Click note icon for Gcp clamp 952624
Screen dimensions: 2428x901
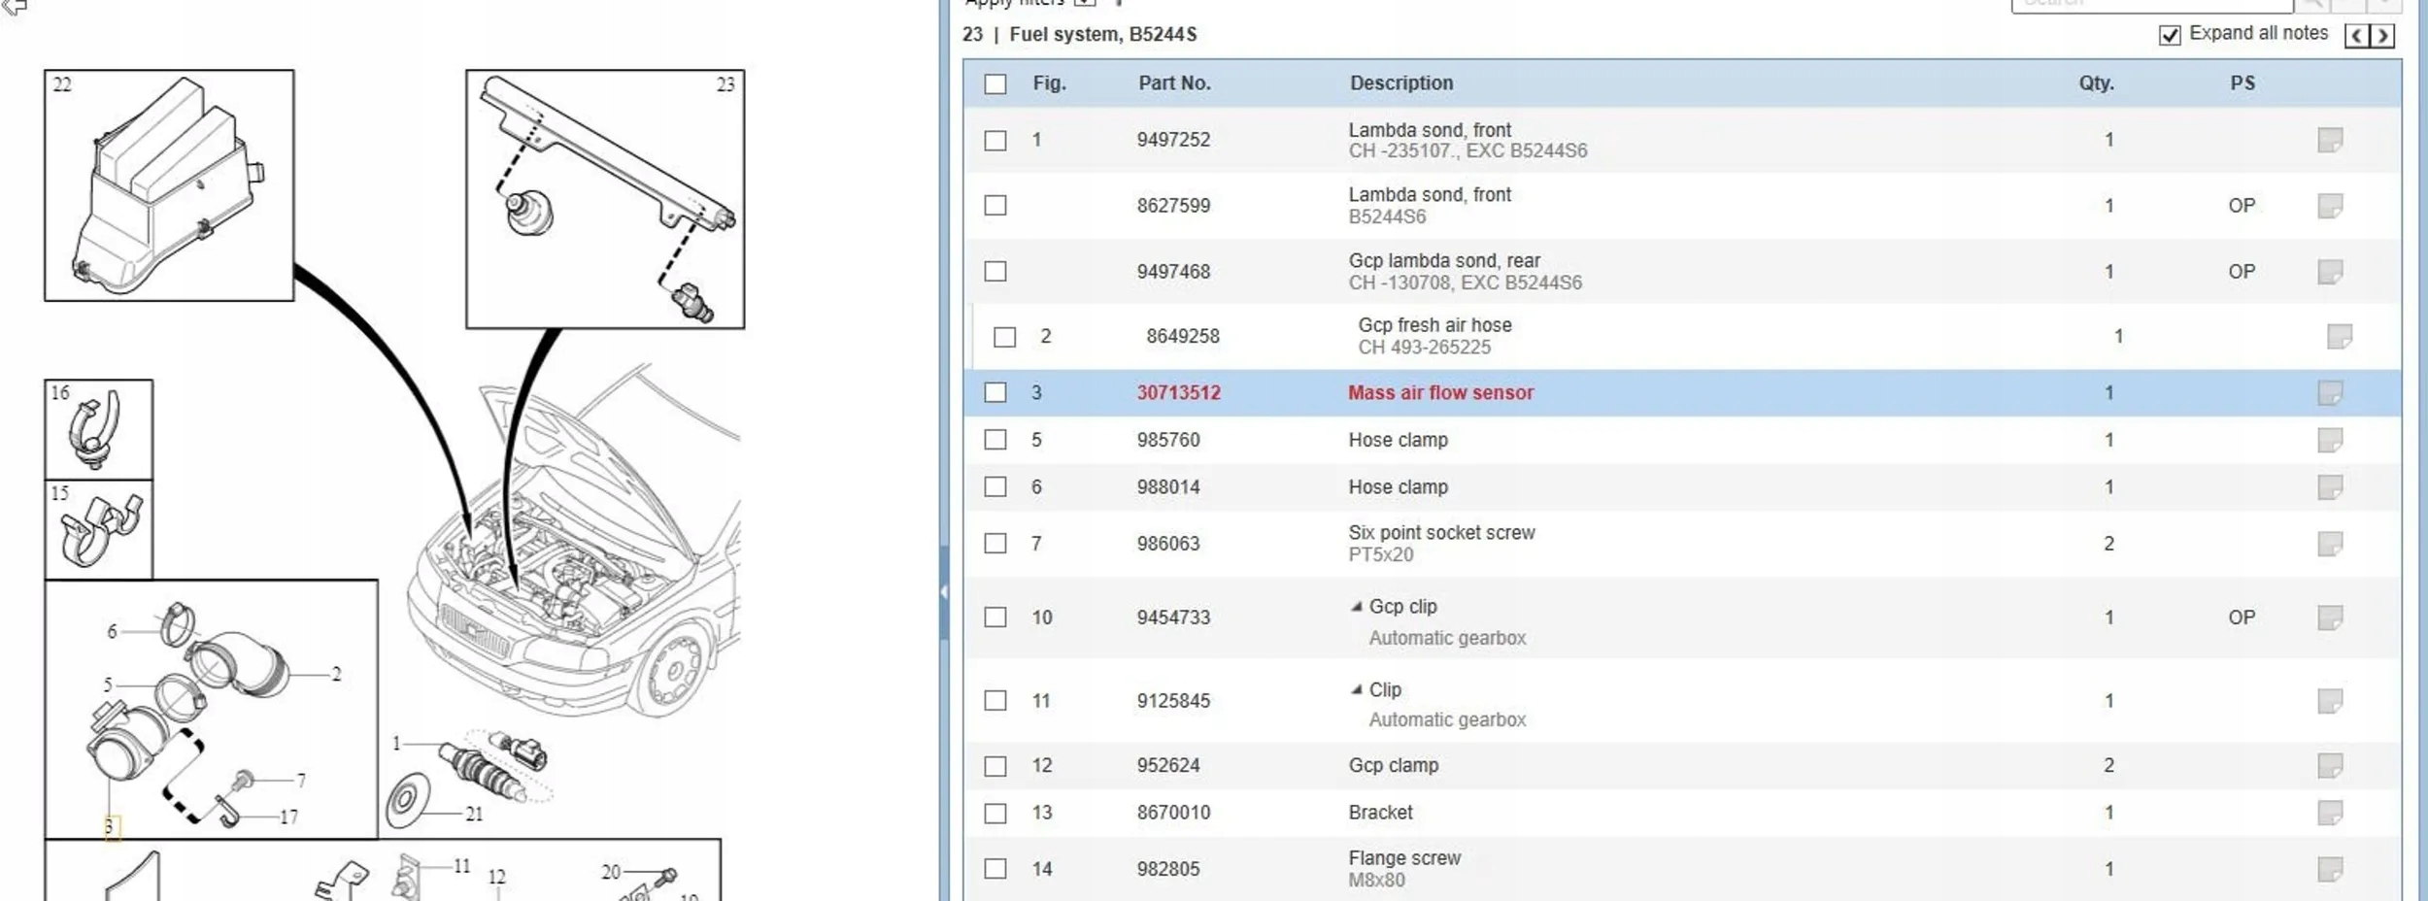click(2329, 766)
